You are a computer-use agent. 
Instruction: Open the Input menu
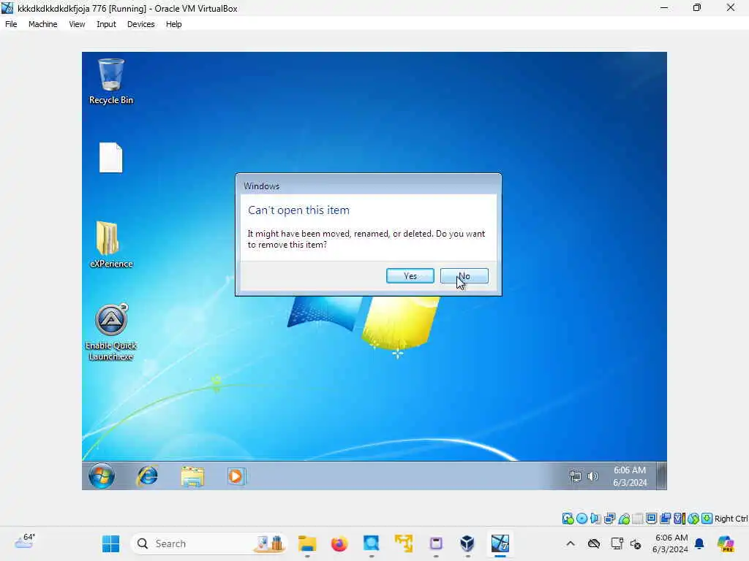[x=106, y=24]
